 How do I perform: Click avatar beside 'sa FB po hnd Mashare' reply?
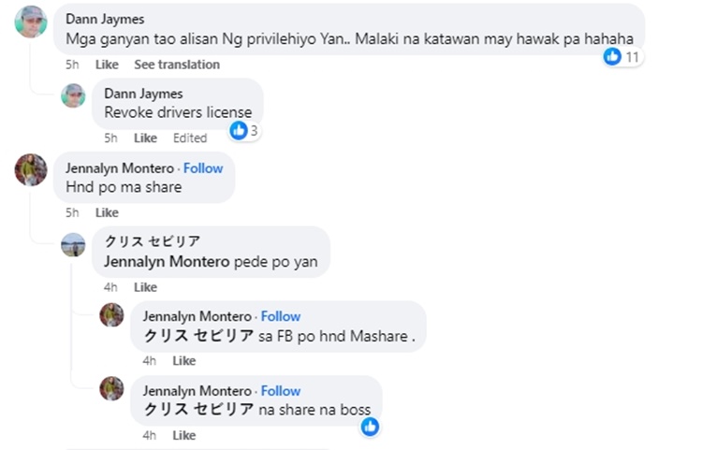click(111, 315)
